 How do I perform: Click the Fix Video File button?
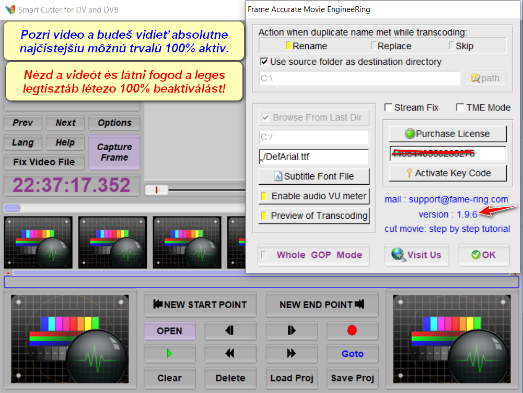(x=44, y=162)
